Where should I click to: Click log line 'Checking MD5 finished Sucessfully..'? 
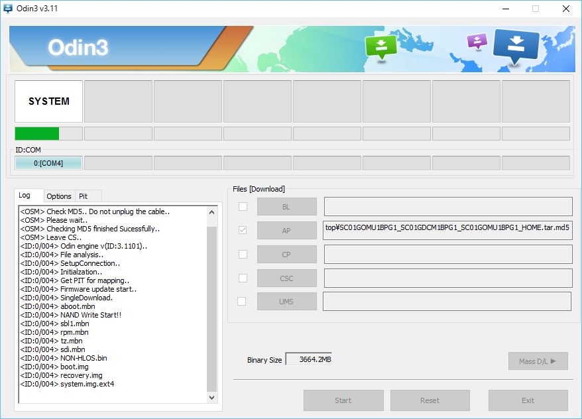tap(90, 229)
